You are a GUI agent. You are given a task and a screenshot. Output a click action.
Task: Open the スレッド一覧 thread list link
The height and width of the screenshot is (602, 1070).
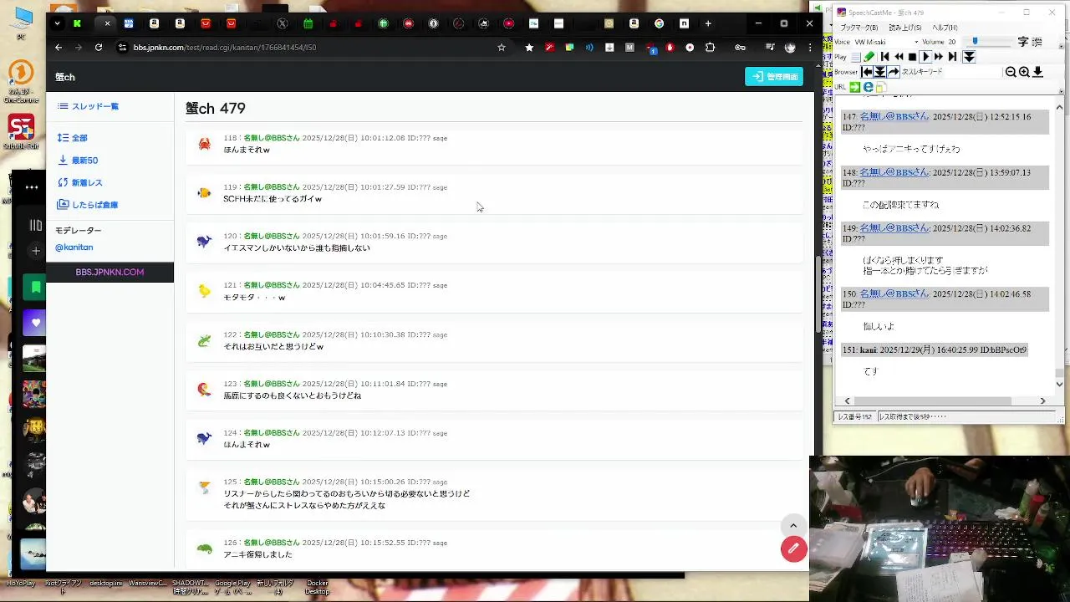[x=88, y=106]
